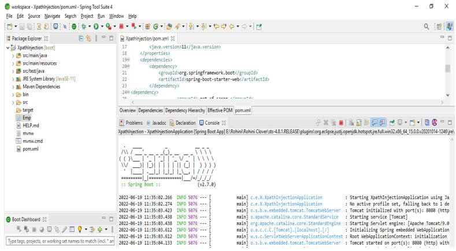Click the green plus icon in Boot Dashboard
The height and width of the screenshot is (251, 456).
click(100, 230)
